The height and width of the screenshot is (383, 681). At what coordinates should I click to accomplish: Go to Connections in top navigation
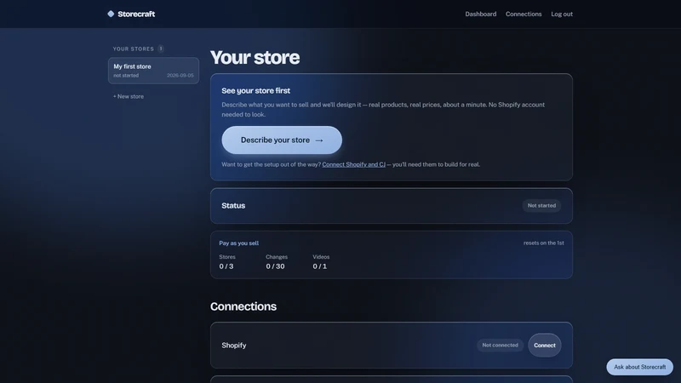pos(524,14)
